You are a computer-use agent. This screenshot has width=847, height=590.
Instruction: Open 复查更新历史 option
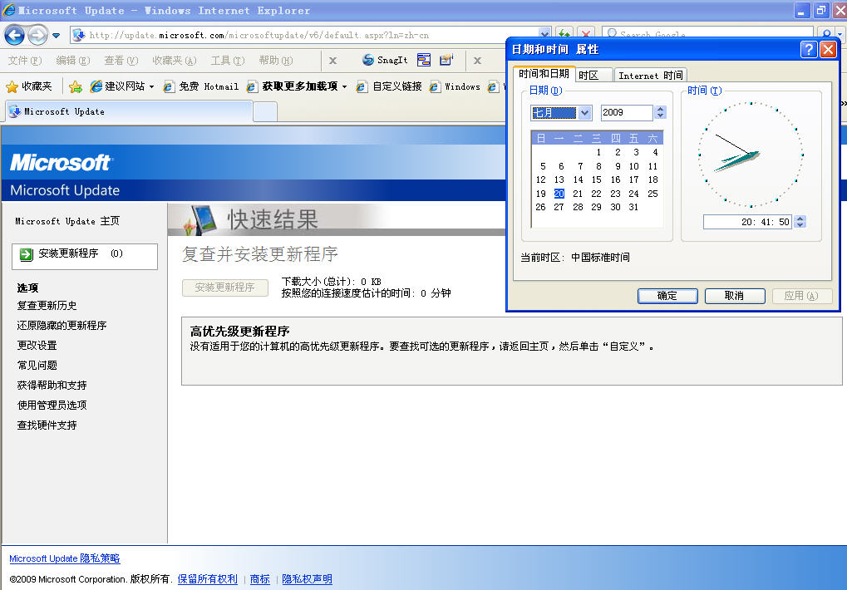coord(47,306)
